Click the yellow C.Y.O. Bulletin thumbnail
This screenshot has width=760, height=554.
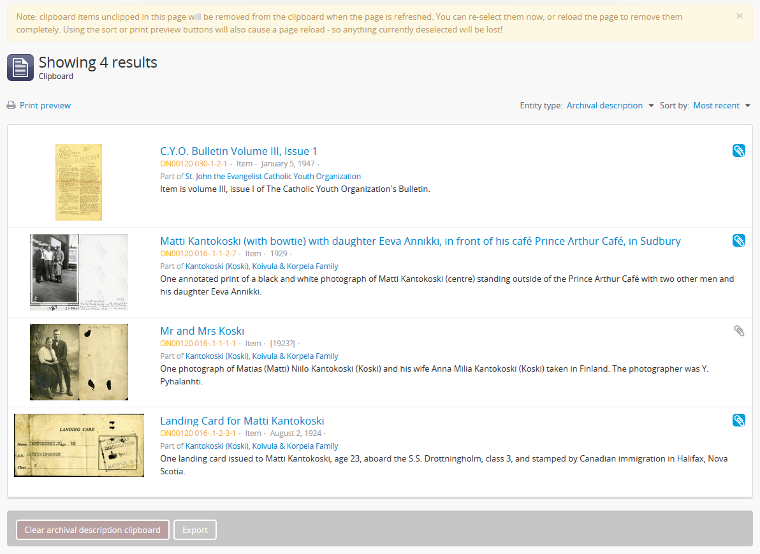click(x=78, y=182)
